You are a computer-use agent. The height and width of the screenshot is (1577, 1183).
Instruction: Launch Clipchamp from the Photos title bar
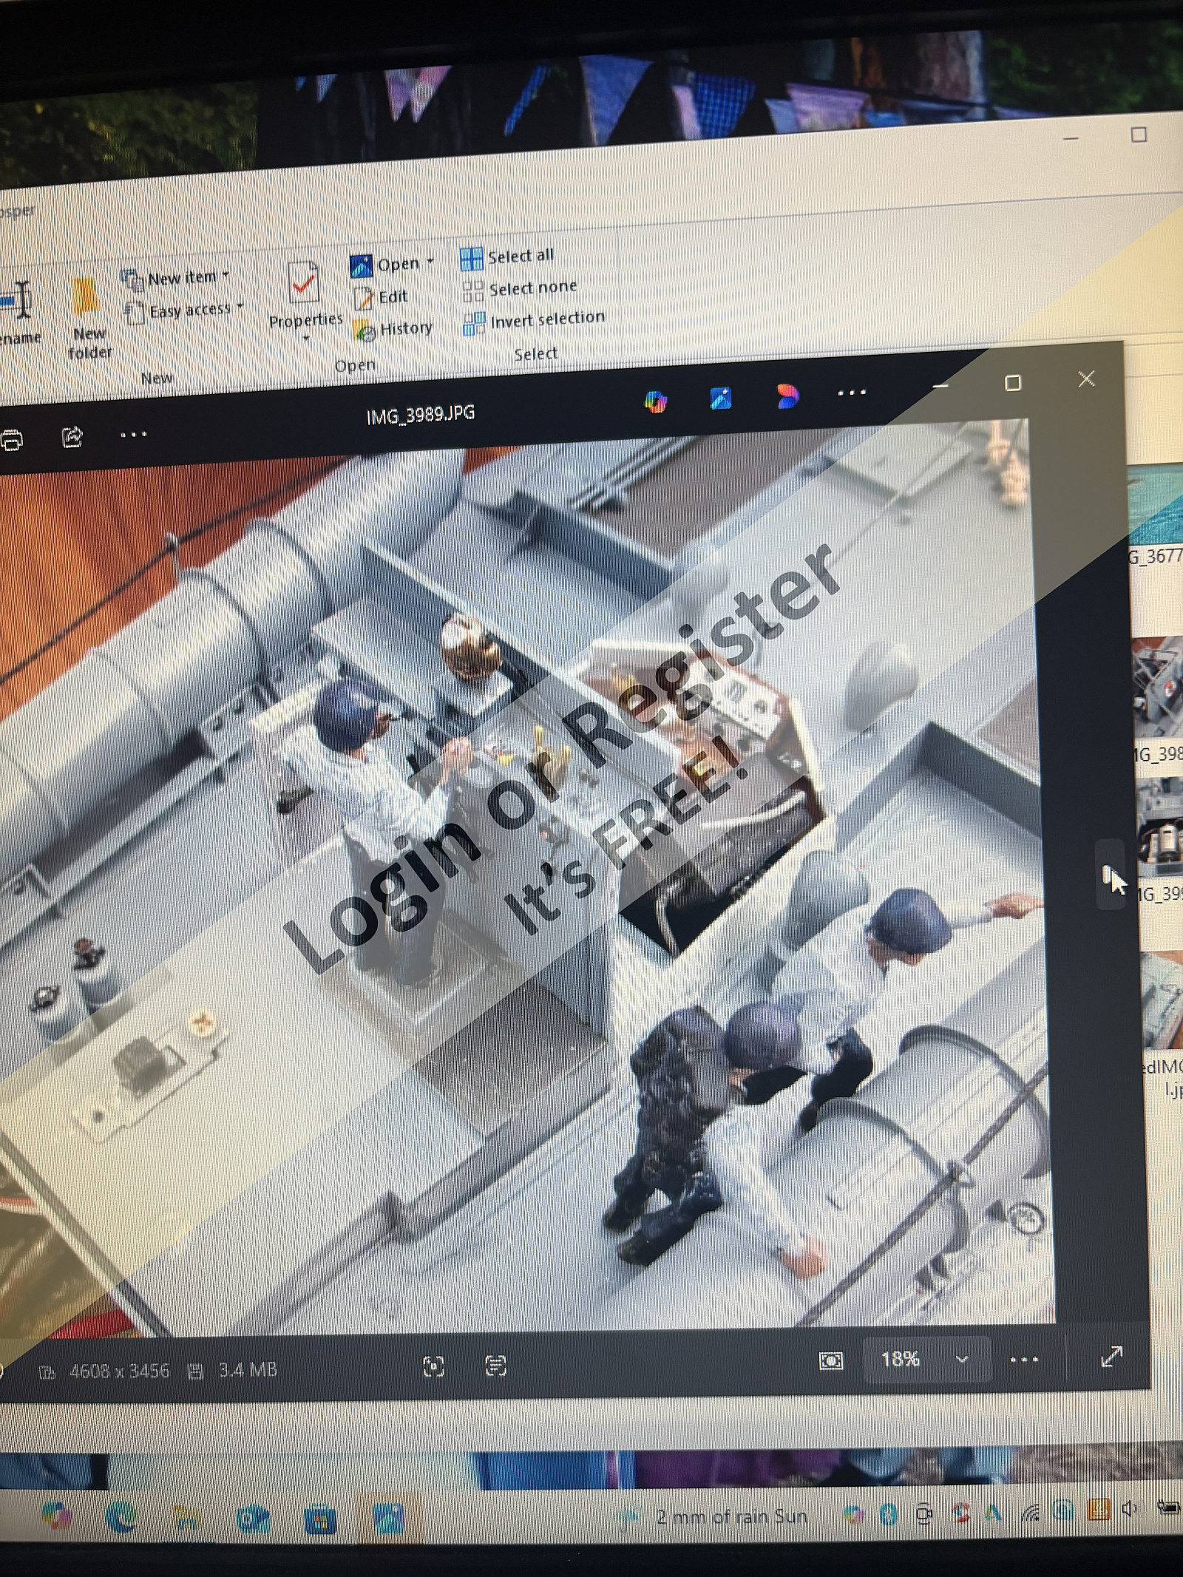coord(787,396)
